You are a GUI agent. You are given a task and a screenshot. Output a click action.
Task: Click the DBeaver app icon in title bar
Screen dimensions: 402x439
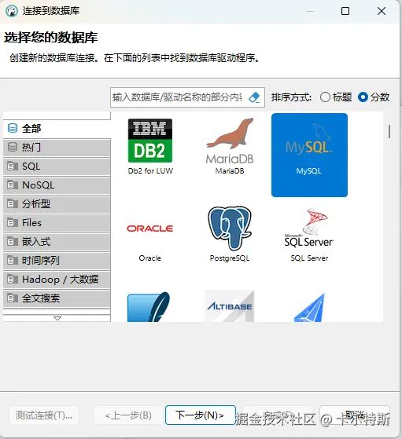(12, 11)
